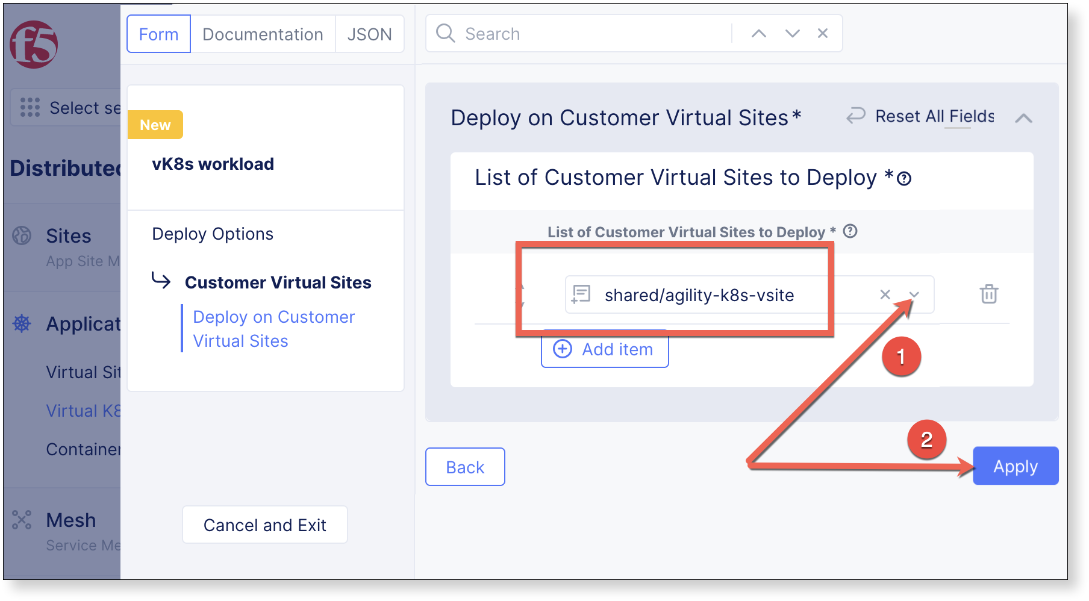
Task: Open Deploy on Customer Virtual Sites link
Action: click(274, 329)
